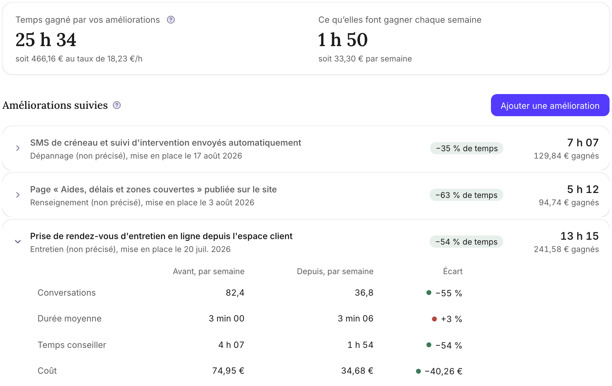Click the 7 h 07 gained value
Viewport: 612px width, 386px height.
click(583, 143)
